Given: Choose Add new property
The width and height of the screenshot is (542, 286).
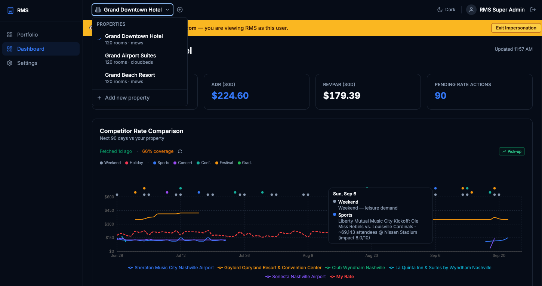Looking at the screenshot, I should [x=139, y=98].
